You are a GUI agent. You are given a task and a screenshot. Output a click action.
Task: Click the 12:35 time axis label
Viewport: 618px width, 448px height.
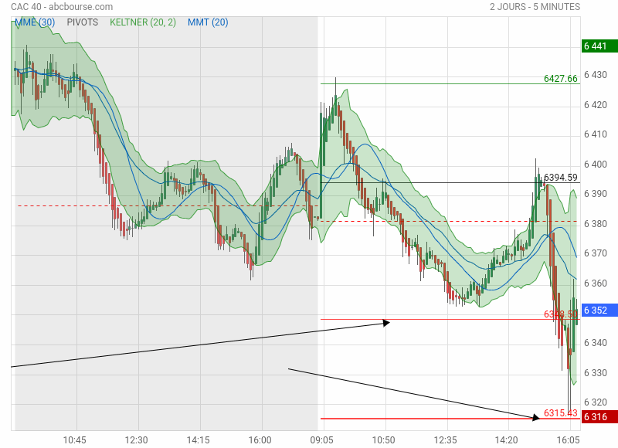446,440
